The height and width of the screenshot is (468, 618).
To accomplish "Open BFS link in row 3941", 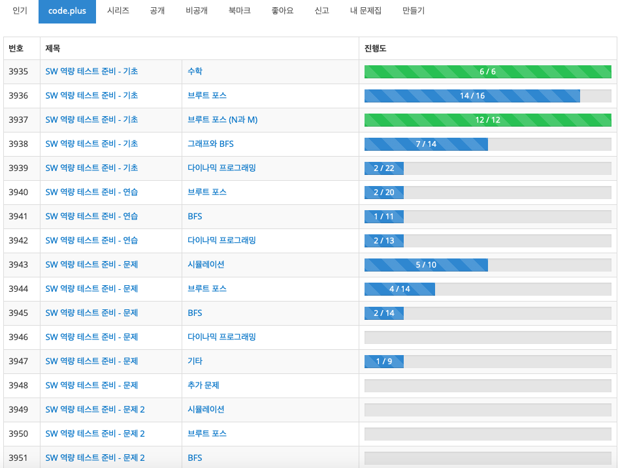I will pyautogui.click(x=195, y=216).
